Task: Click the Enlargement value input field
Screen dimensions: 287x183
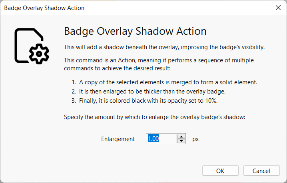Action: pos(161,139)
